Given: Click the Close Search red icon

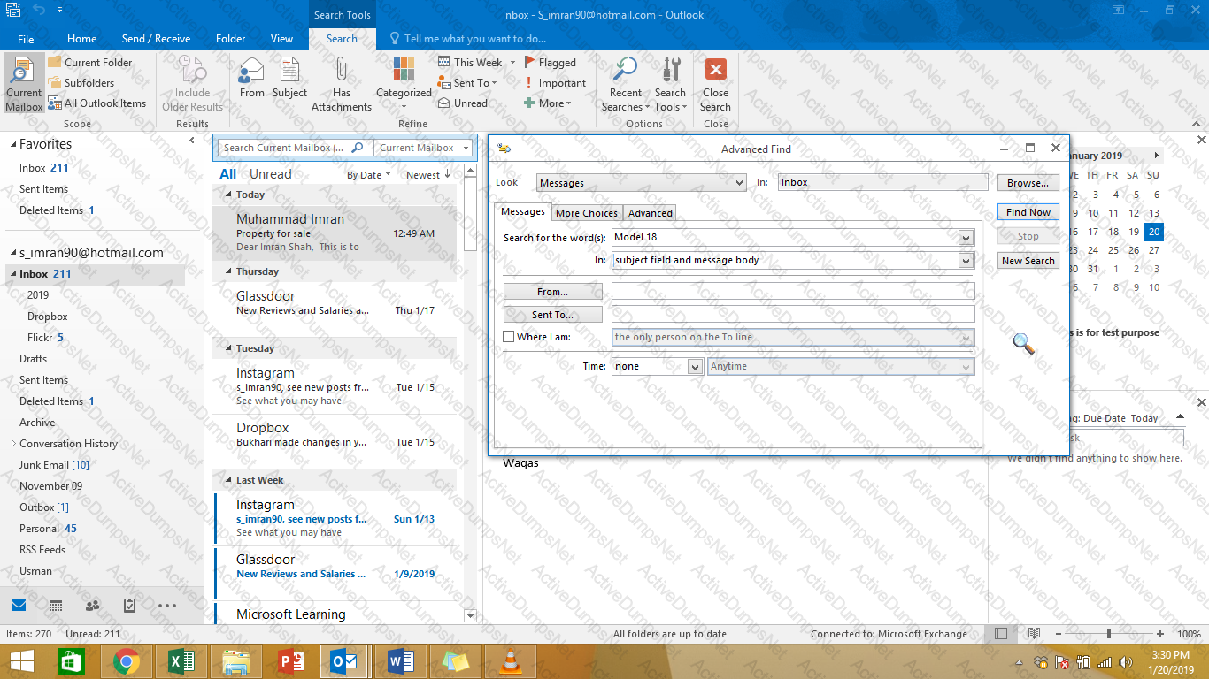Looking at the screenshot, I should click(x=715, y=70).
